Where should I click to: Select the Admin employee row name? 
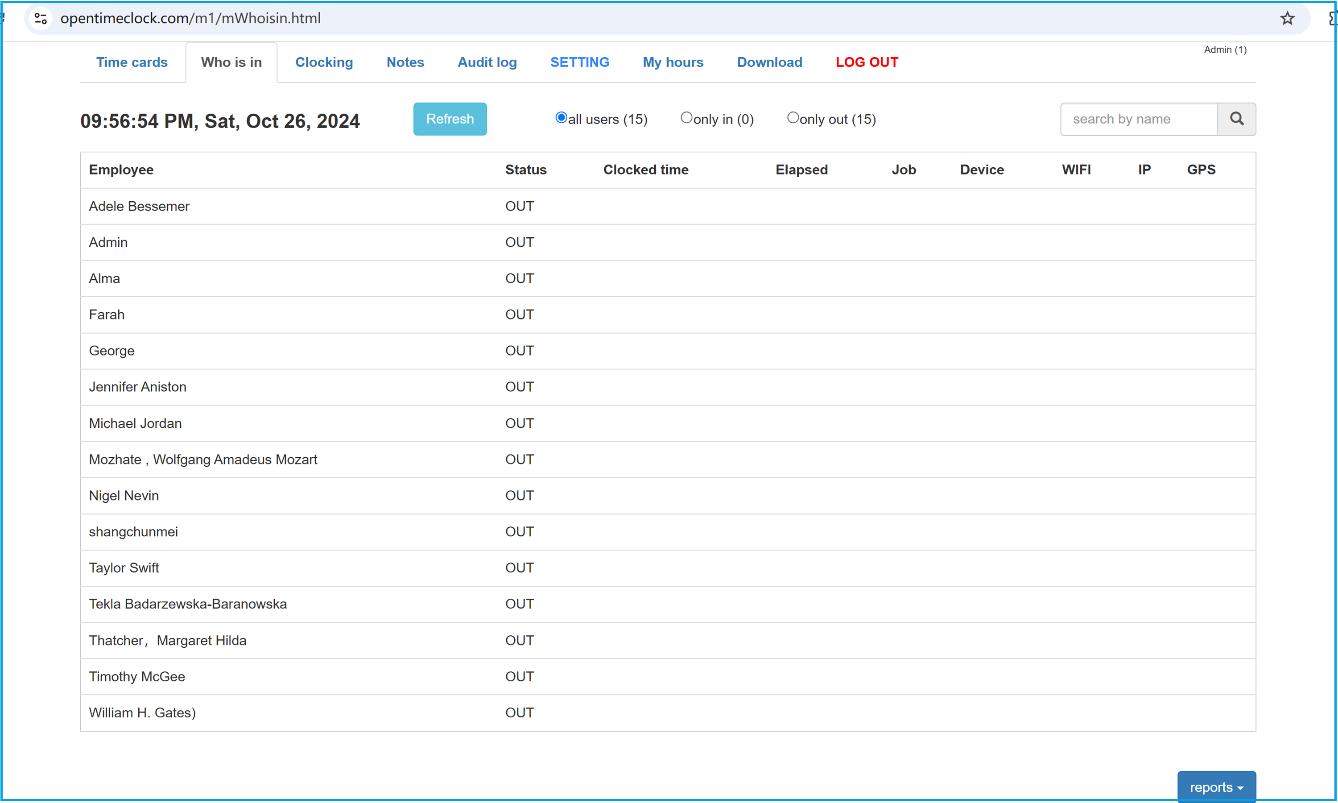click(108, 242)
